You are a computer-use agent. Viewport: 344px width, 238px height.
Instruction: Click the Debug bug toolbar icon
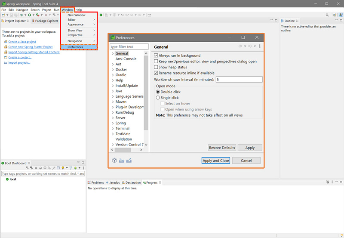(21, 15)
